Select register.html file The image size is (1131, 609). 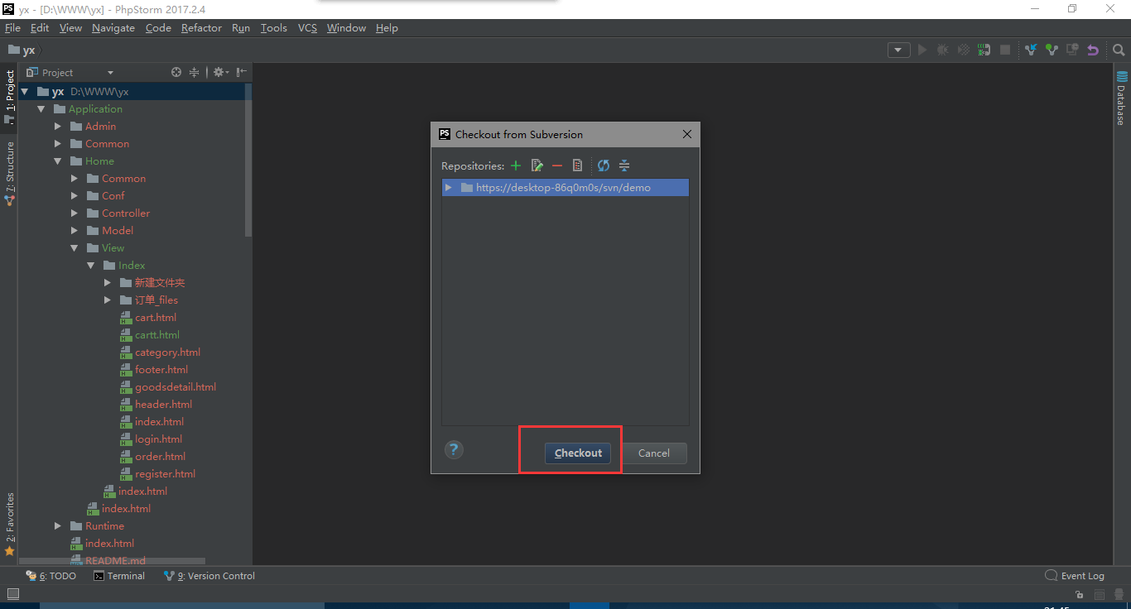click(x=165, y=474)
